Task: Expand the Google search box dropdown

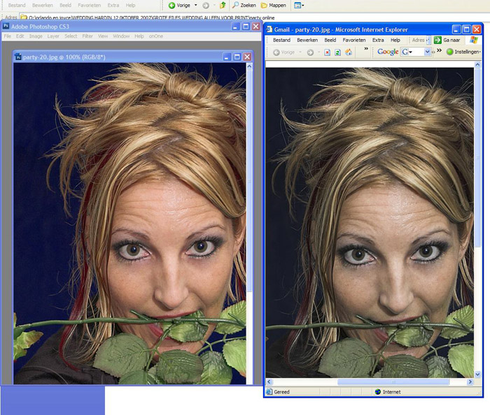Action: pos(427,52)
